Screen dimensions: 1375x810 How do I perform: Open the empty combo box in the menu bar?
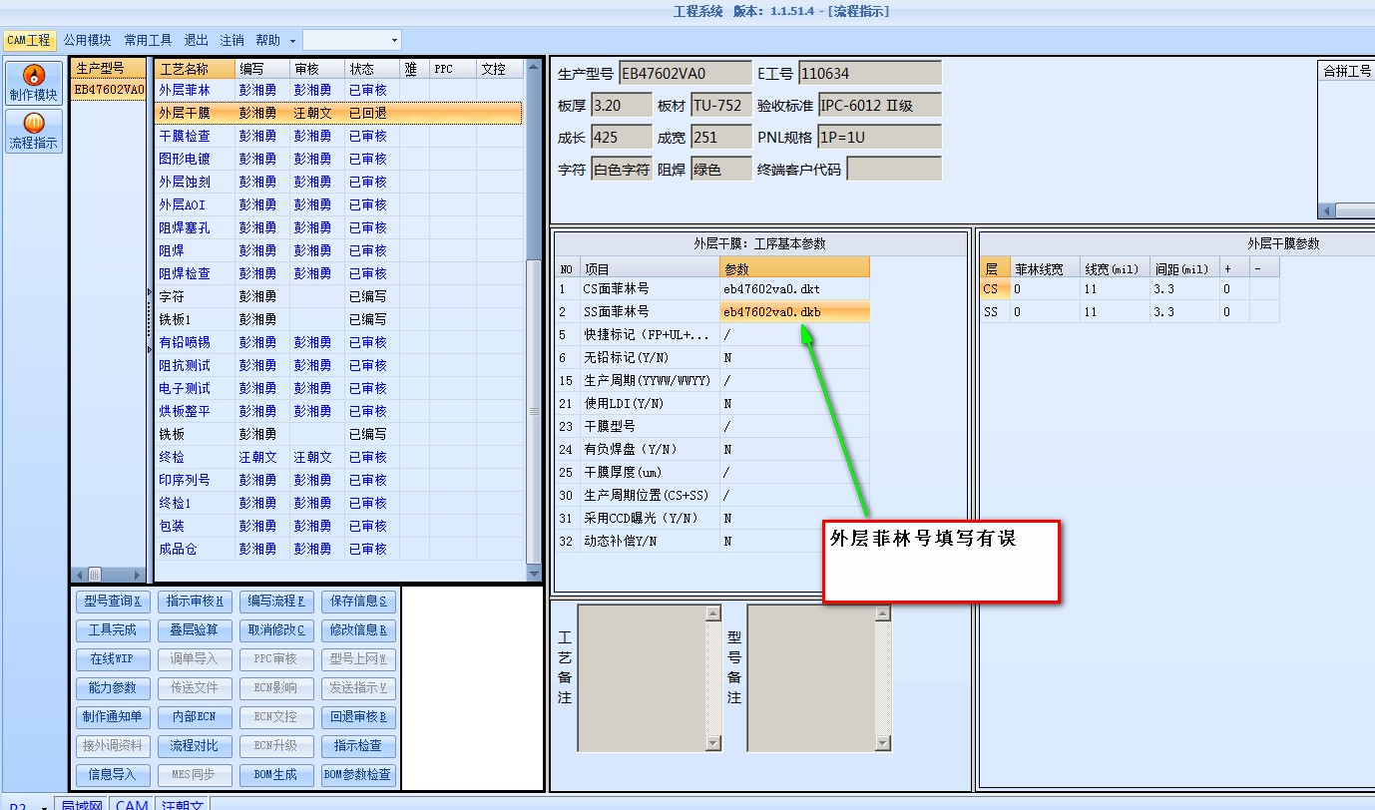[x=351, y=40]
